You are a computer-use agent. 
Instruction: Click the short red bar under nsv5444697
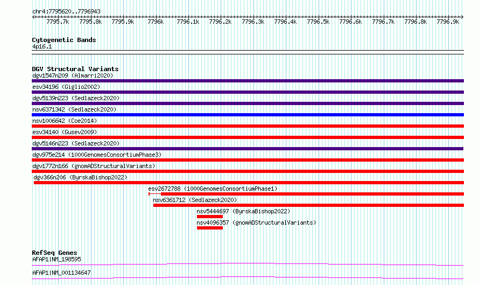coord(210,217)
